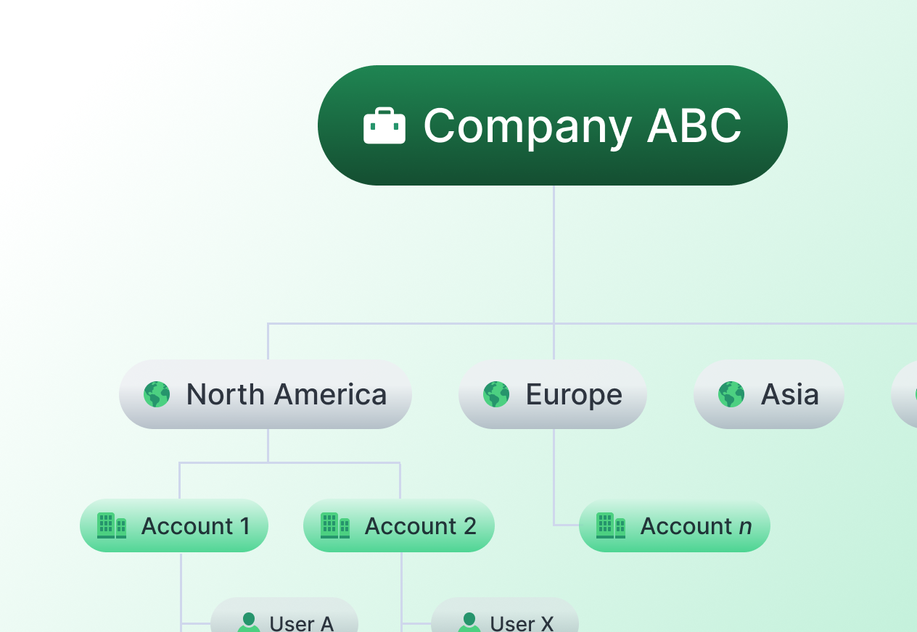Click the person icon beside User A
Screen dimensions: 917x632
point(249,622)
